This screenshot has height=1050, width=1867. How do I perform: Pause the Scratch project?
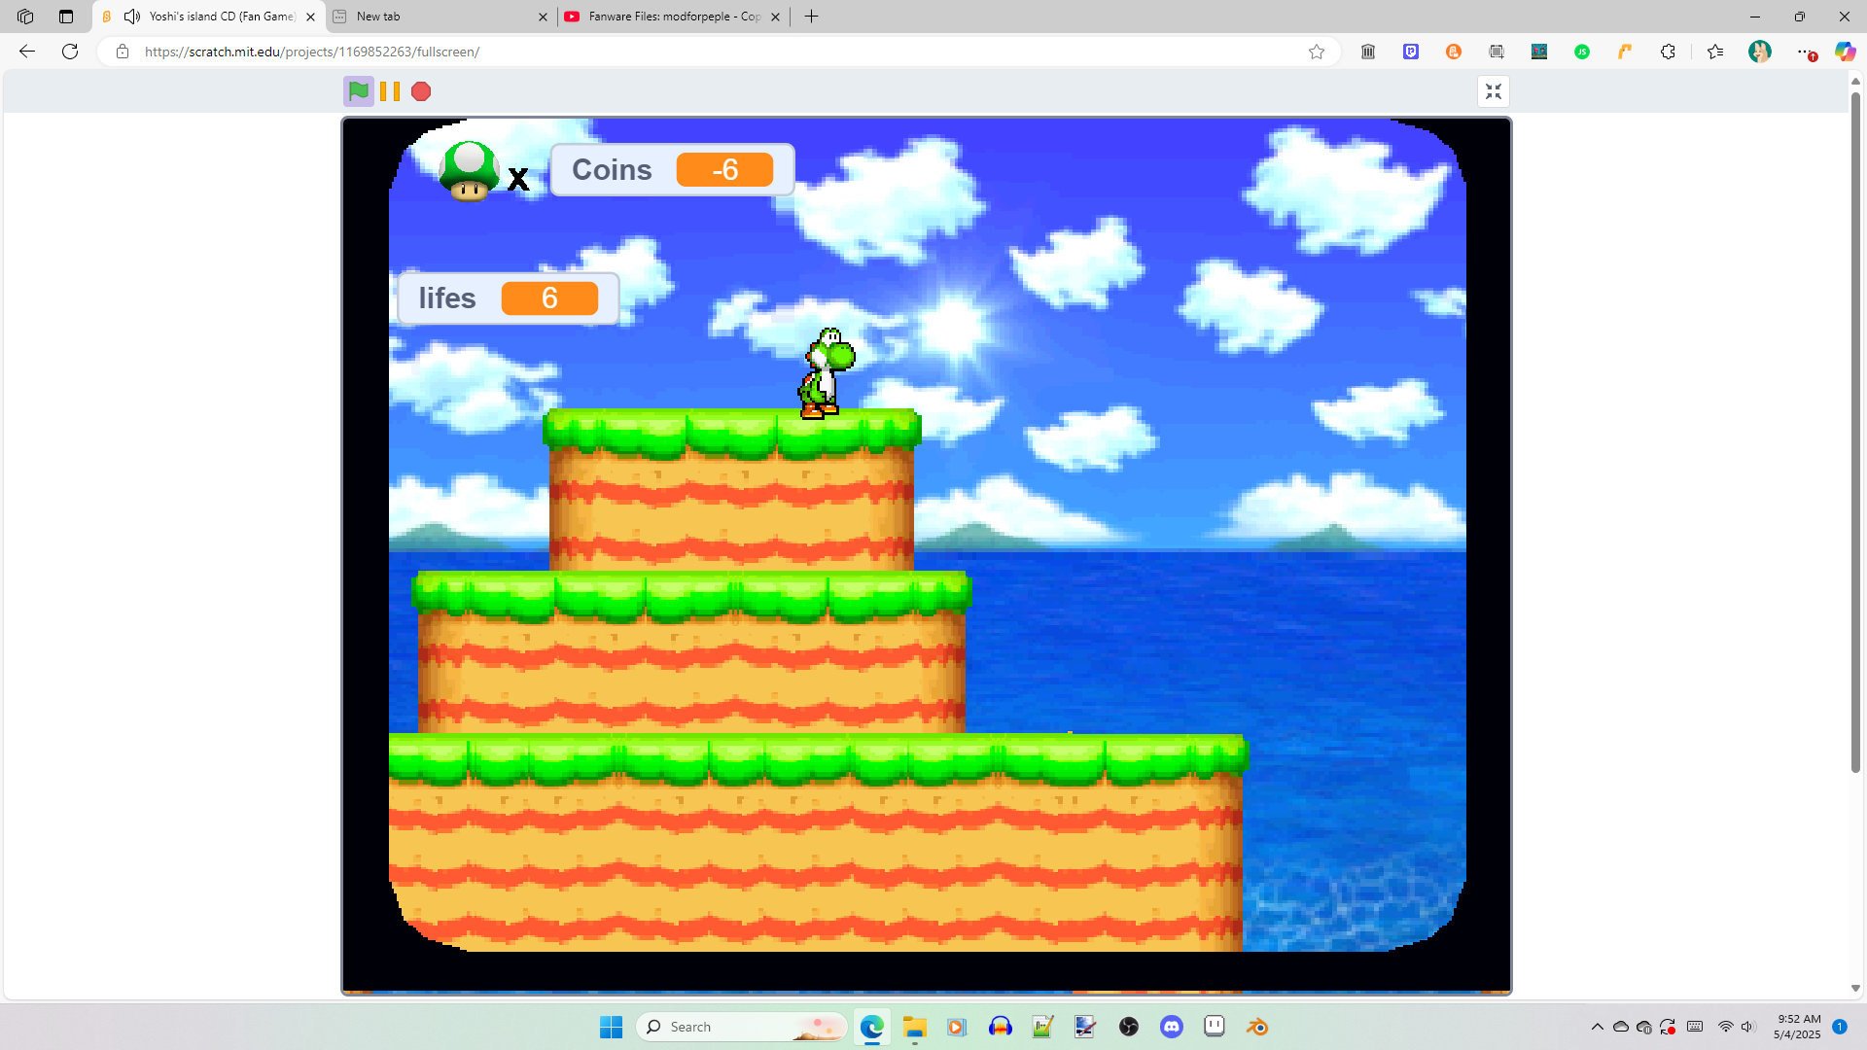click(390, 91)
